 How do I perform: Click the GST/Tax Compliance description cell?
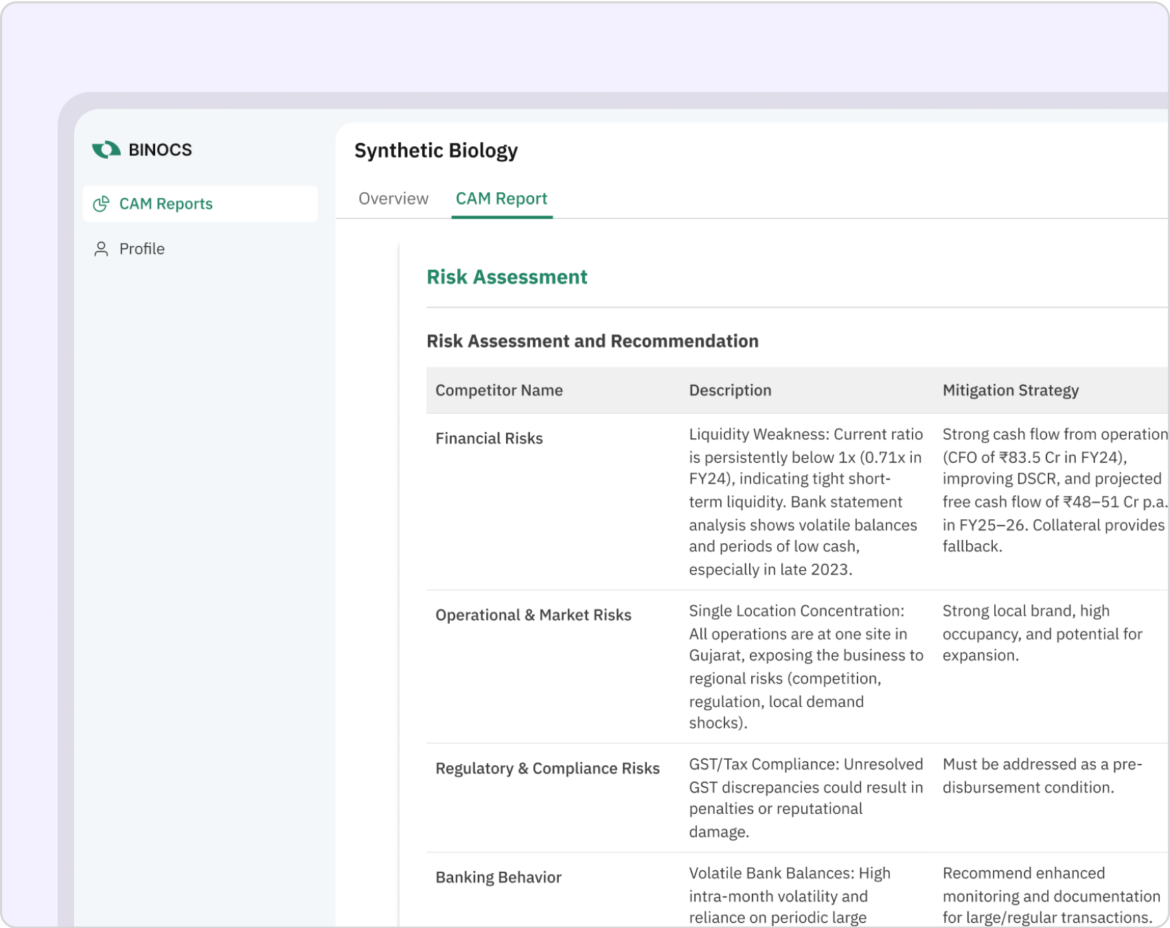tap(806, 797)
